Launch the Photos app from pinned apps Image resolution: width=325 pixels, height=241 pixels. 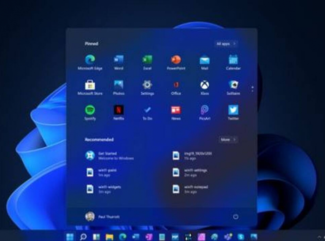pos(119,87)
